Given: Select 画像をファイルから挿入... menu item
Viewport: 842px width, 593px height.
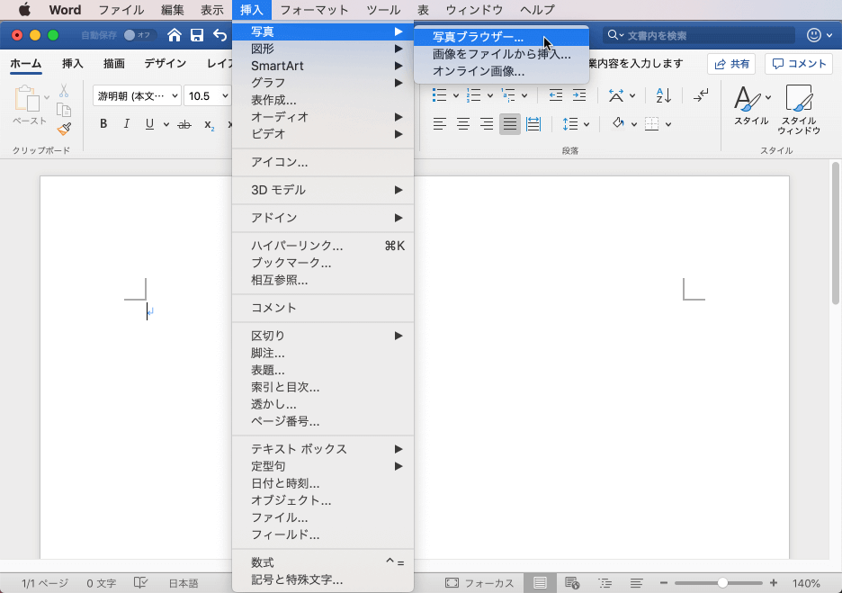Looking at the screenshot, I should [502, 54].
